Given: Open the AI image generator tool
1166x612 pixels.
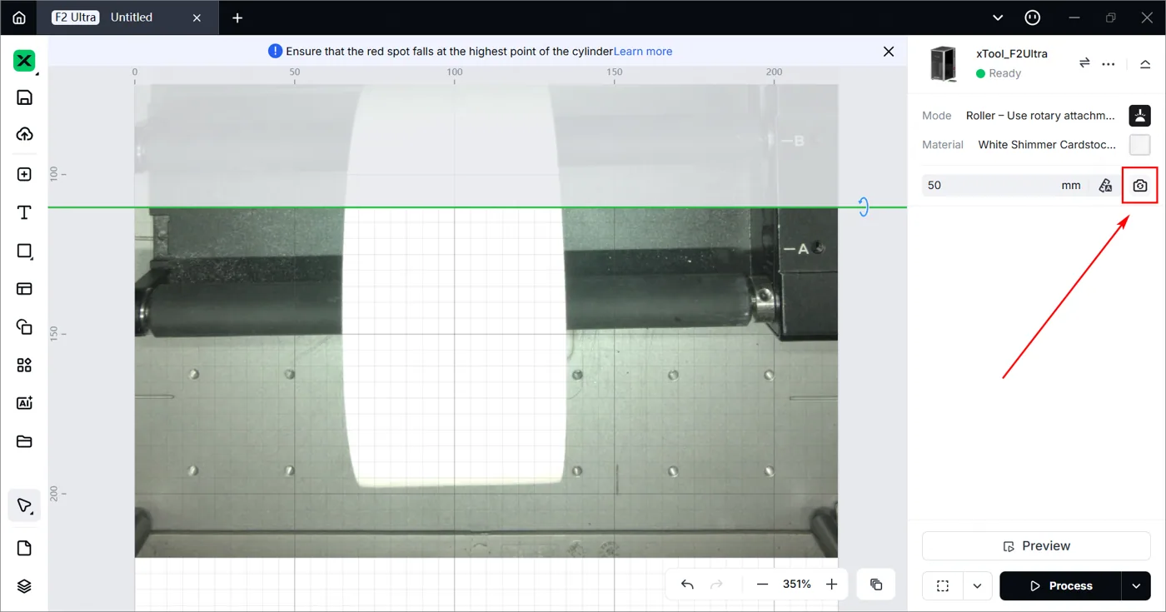Looking at the screenshot, I should point(24,403).
